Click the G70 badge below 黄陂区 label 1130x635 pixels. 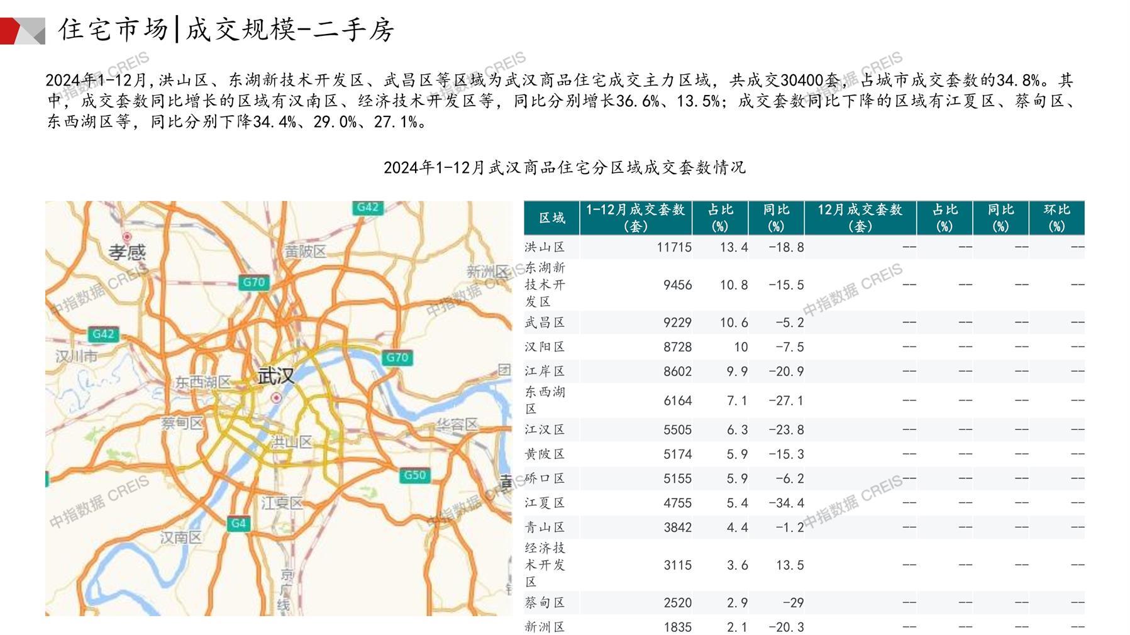tap(253, 282)
